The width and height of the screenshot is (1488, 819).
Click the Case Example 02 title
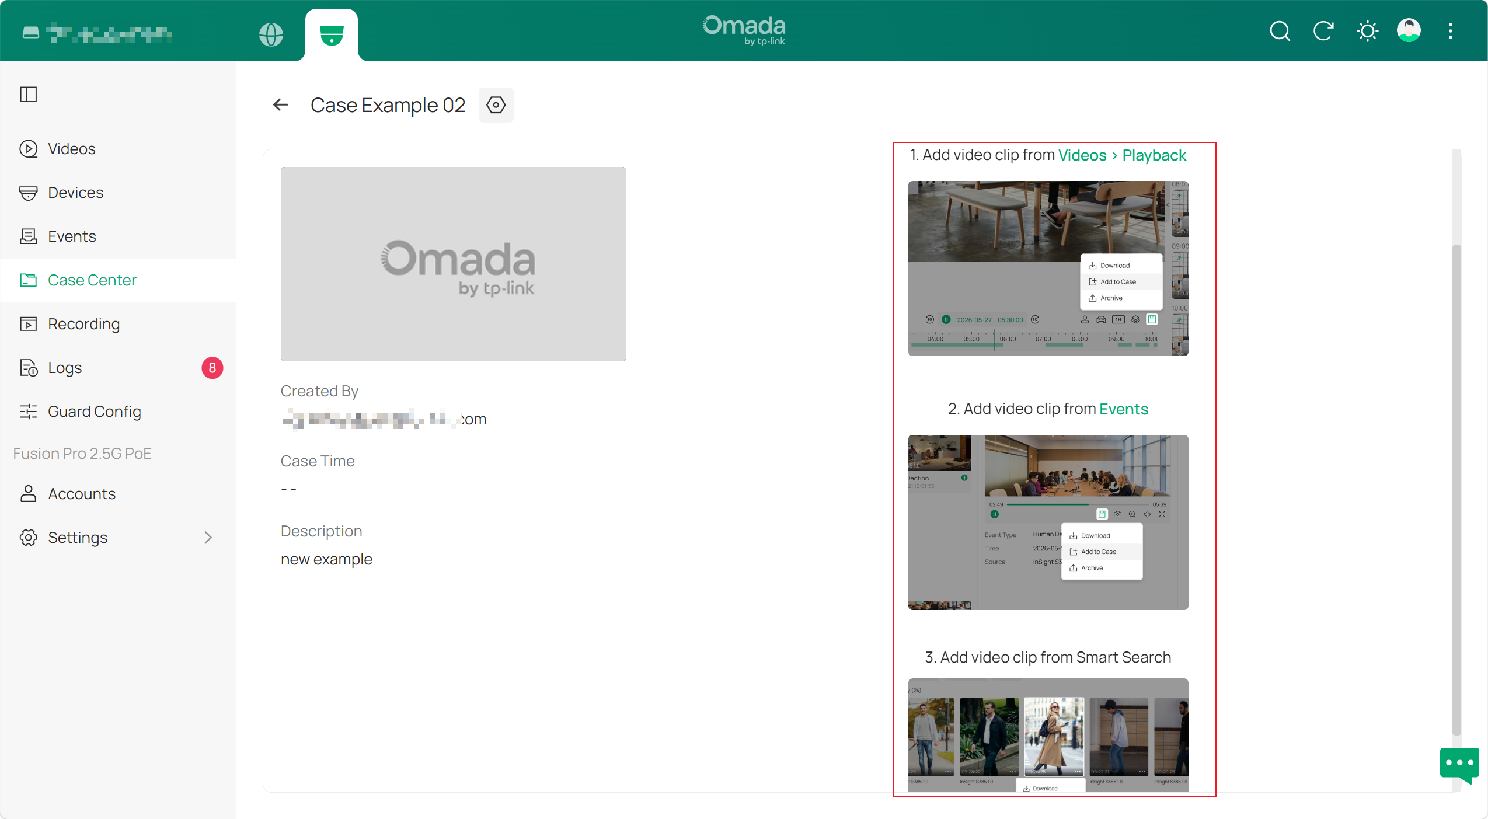point(388,105)
